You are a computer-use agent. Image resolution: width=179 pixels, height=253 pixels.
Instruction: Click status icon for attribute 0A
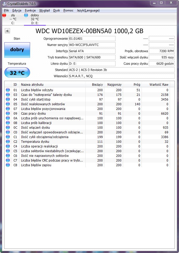pos(8,118)
